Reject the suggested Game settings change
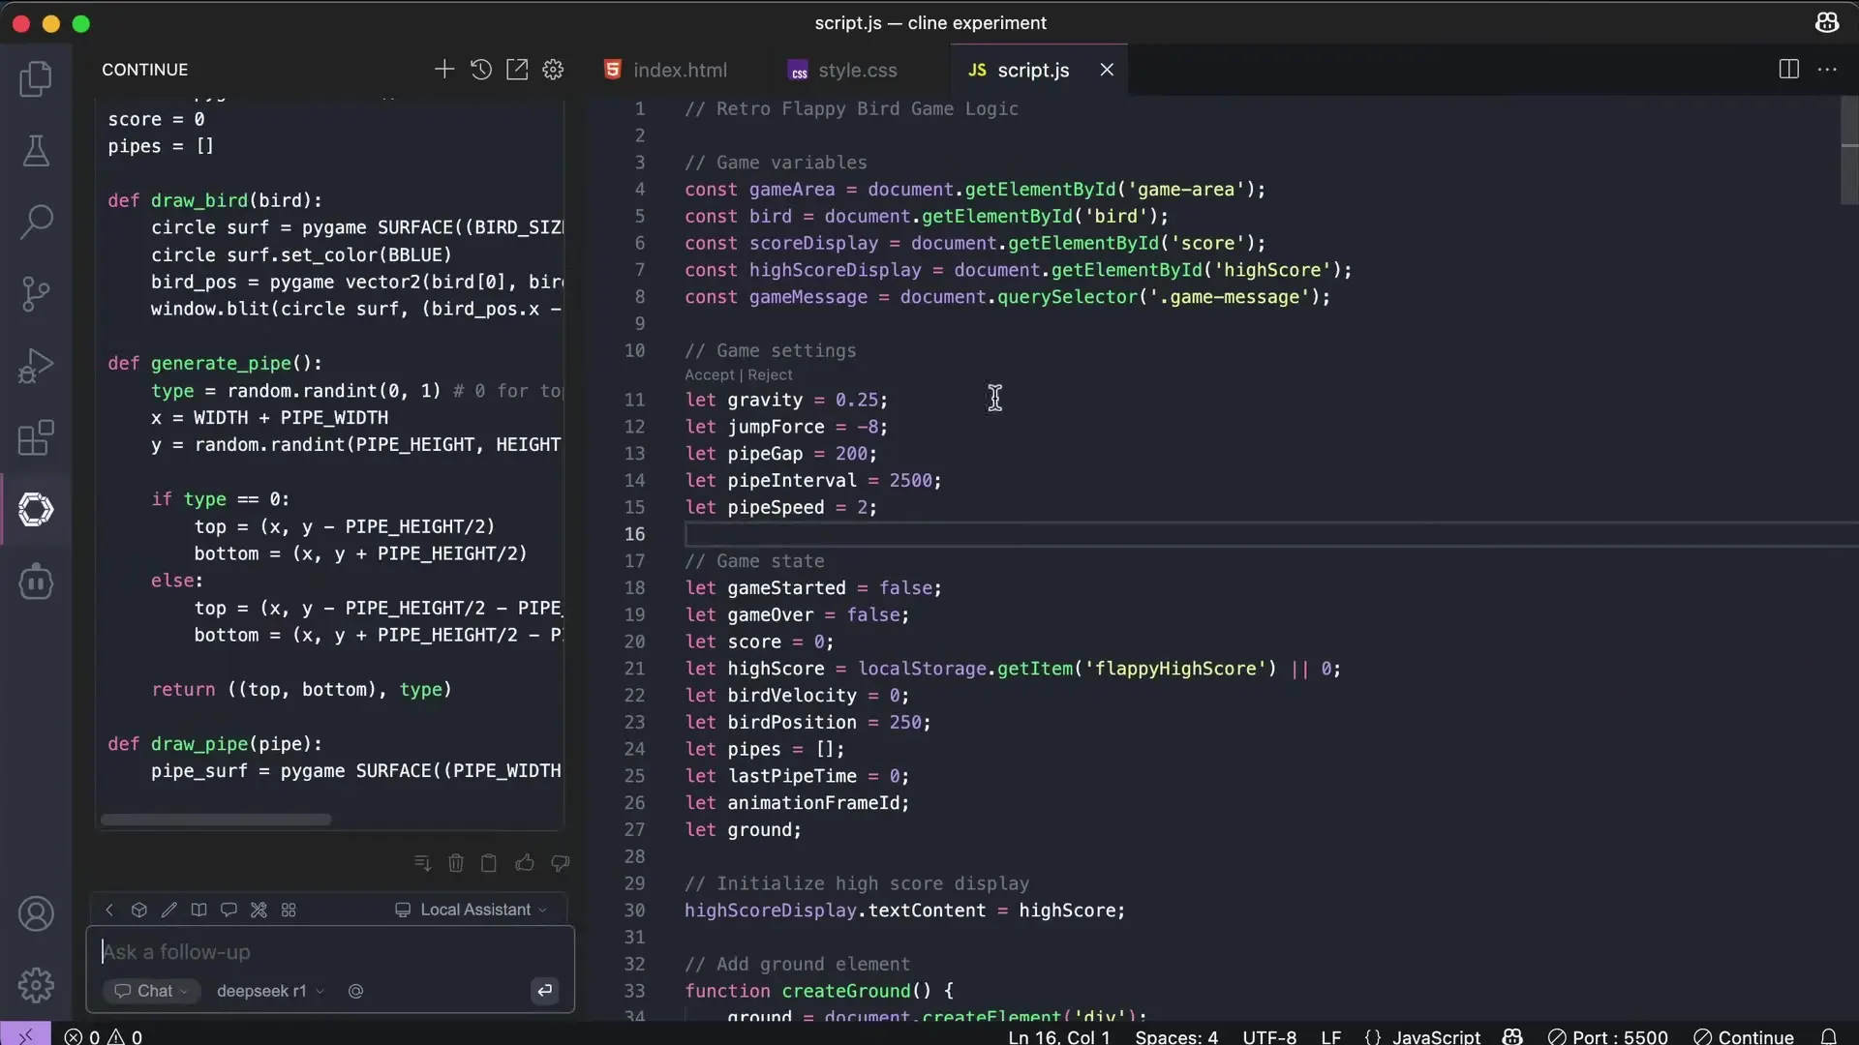 pos(770,375)
